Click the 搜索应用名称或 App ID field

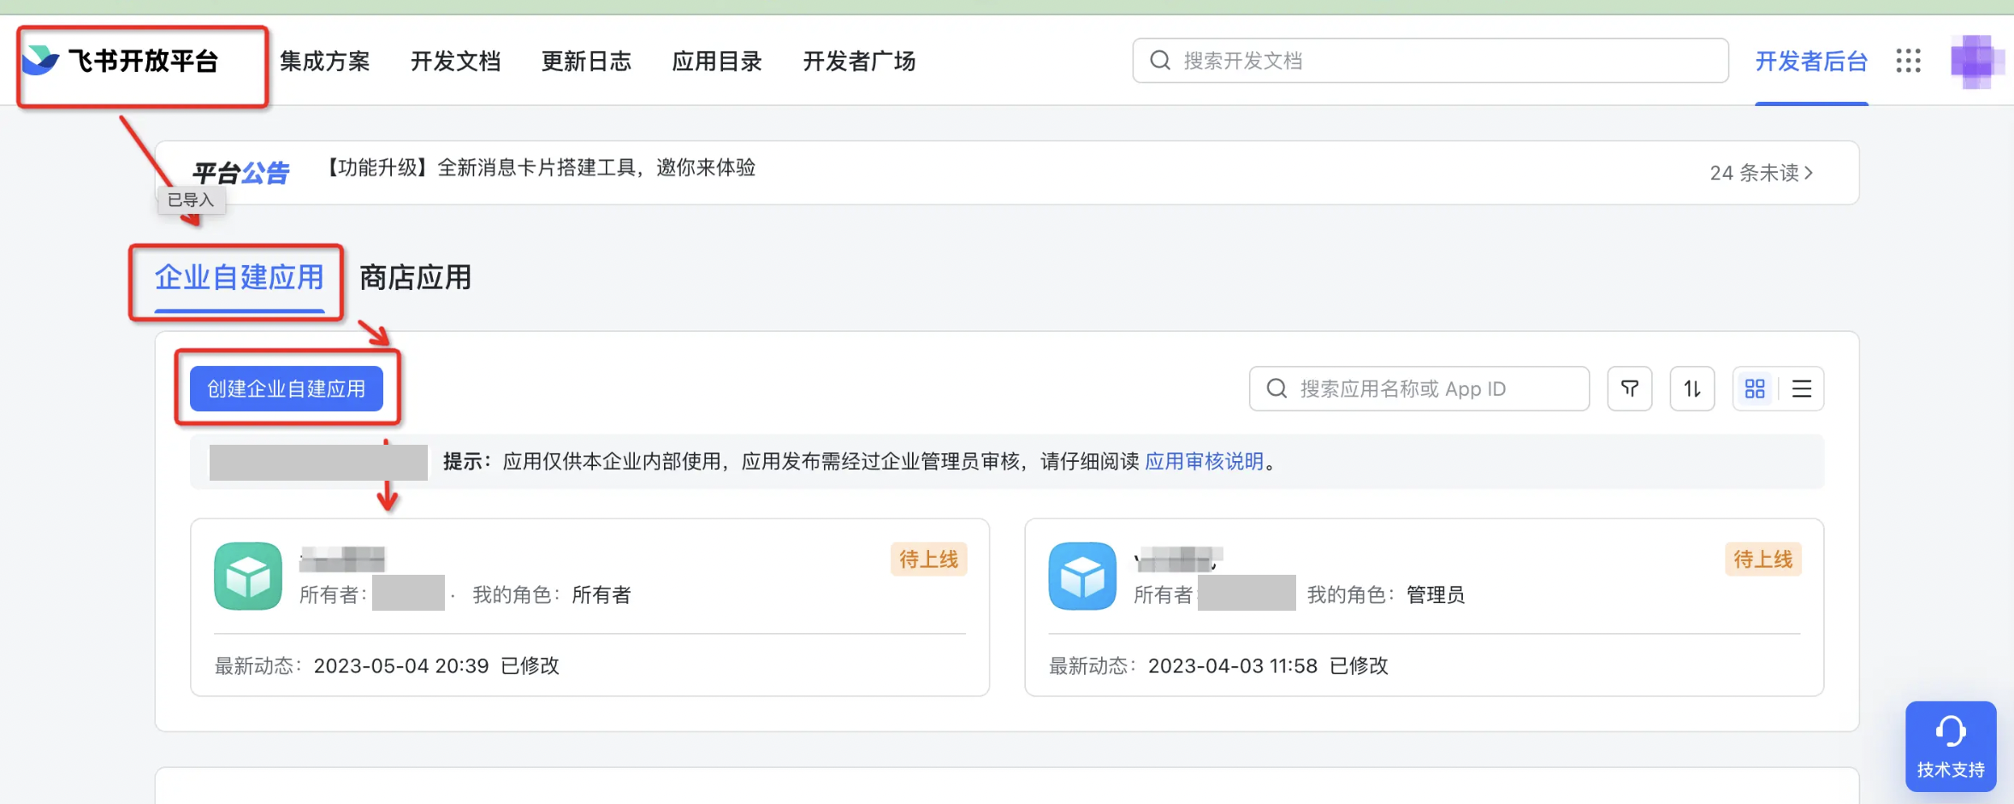[1419, 389]
